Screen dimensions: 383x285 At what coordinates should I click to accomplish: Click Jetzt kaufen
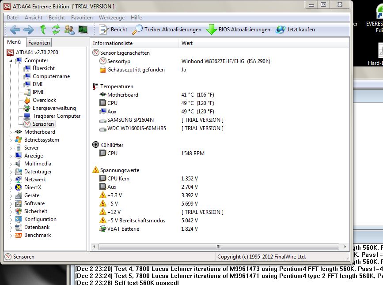pos(295,30)
